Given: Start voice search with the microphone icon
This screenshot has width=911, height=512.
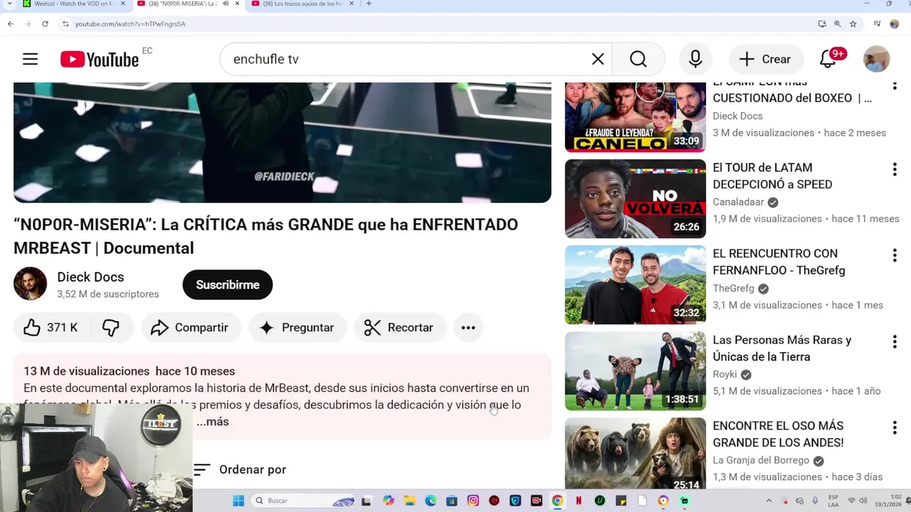Looking at the screenshot, I should click(695, 59).
